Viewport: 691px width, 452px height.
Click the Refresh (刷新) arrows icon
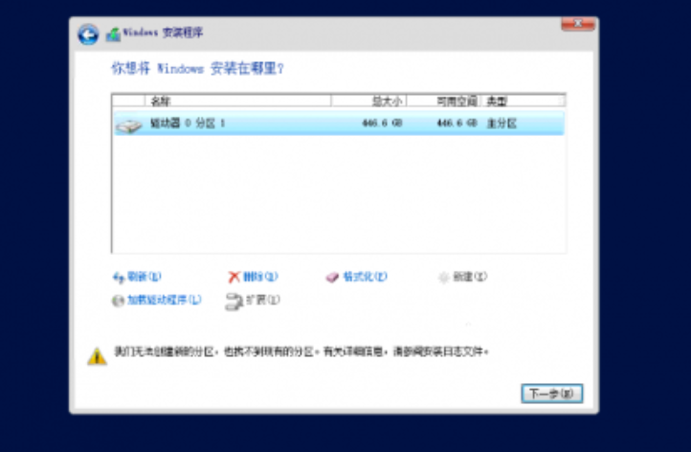pyautogui.click(x=119, y=277)
